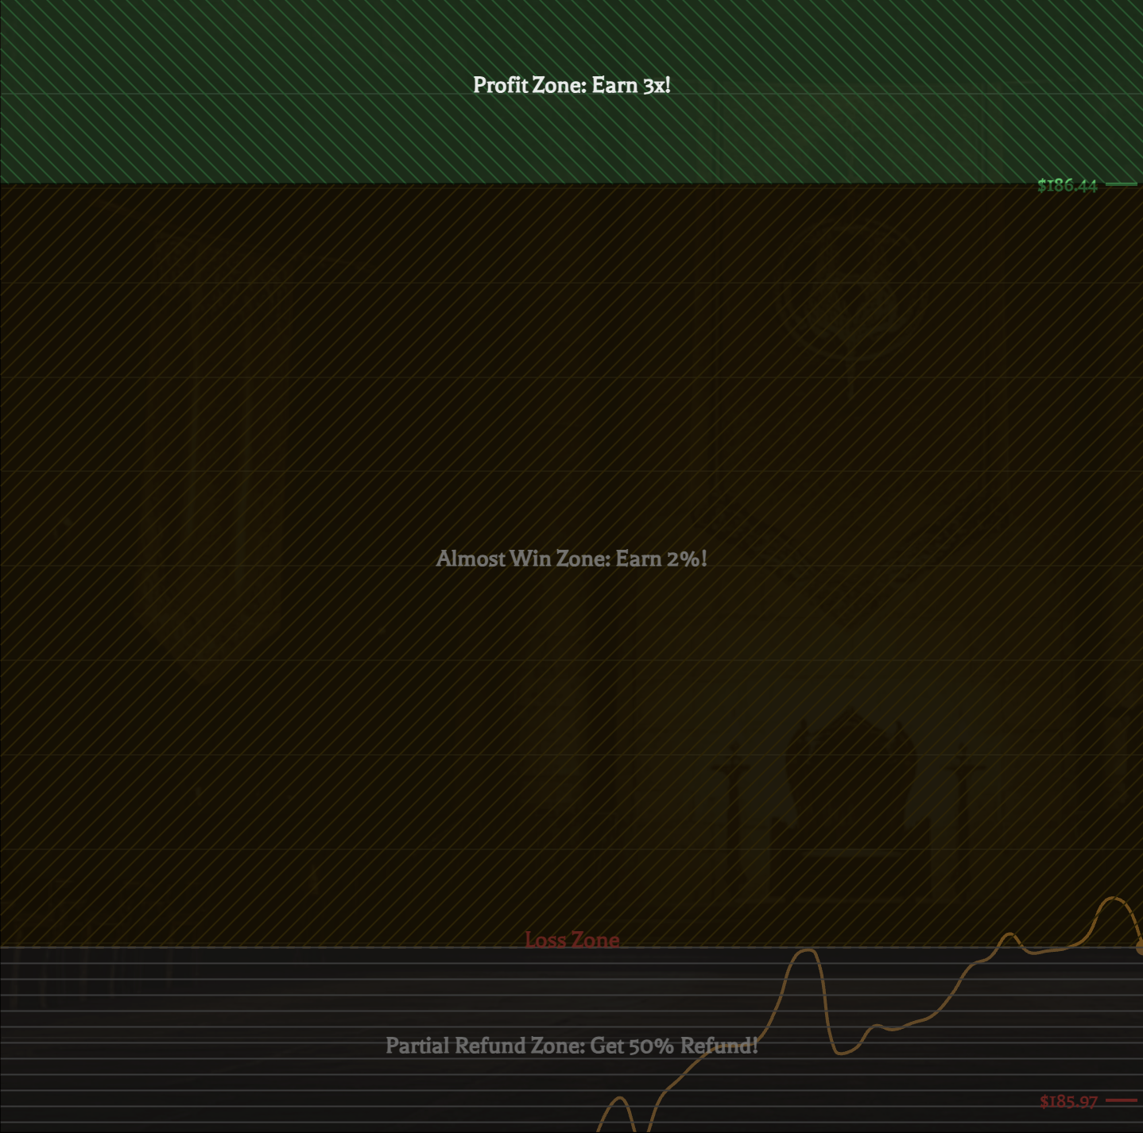Click the Partial Refund Zone dark band

238,1033
